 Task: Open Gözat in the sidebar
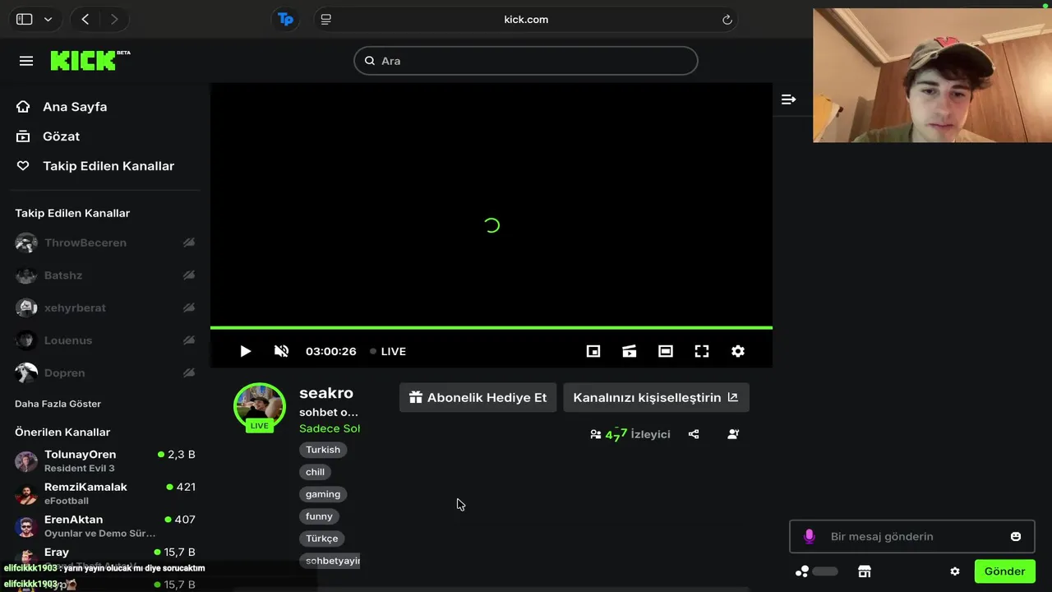[61, 136]
